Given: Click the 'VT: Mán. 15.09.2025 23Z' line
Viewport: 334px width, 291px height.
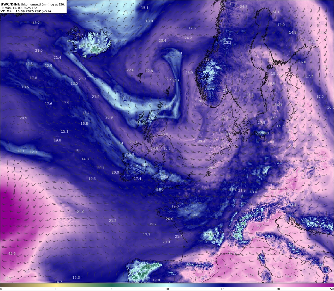Looking at the screenshot, I should [21, 11].
